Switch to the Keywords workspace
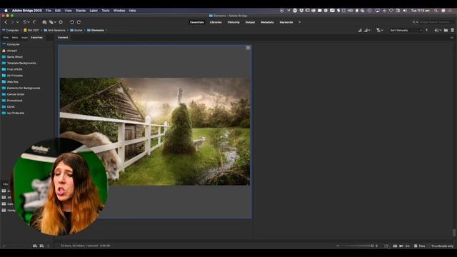The image size is (457, 257). 286,22
